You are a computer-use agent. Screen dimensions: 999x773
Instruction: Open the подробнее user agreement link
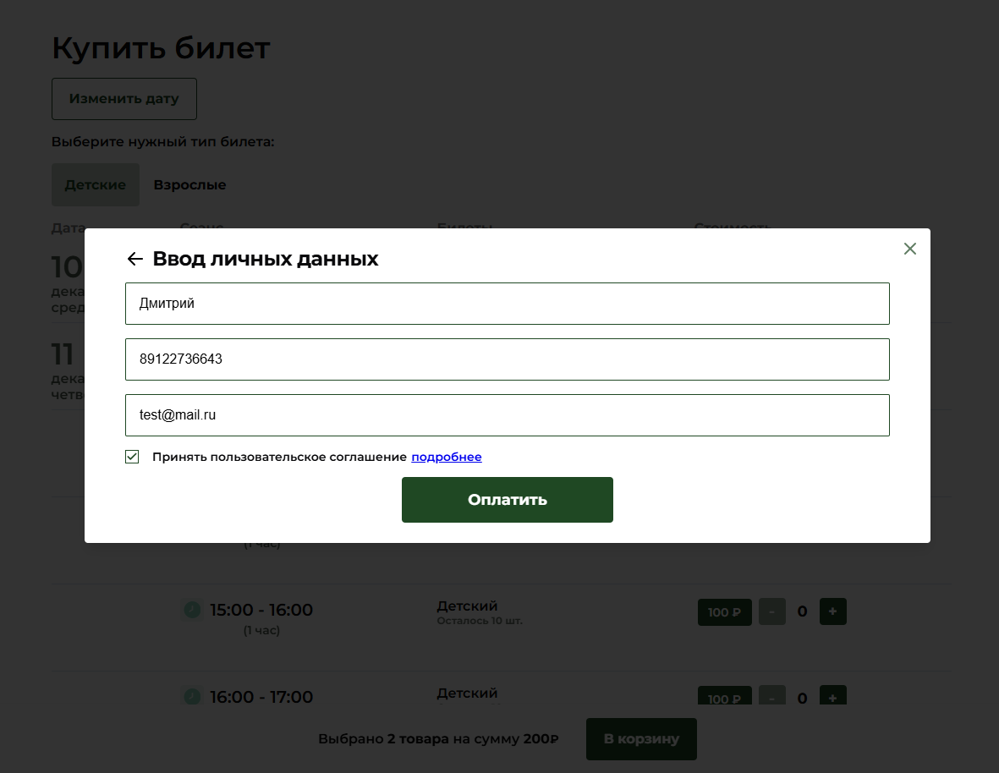pyautogui.click(x=446, y=457)
